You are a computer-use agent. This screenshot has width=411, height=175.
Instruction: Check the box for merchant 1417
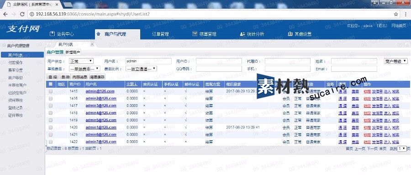(51, 106)
